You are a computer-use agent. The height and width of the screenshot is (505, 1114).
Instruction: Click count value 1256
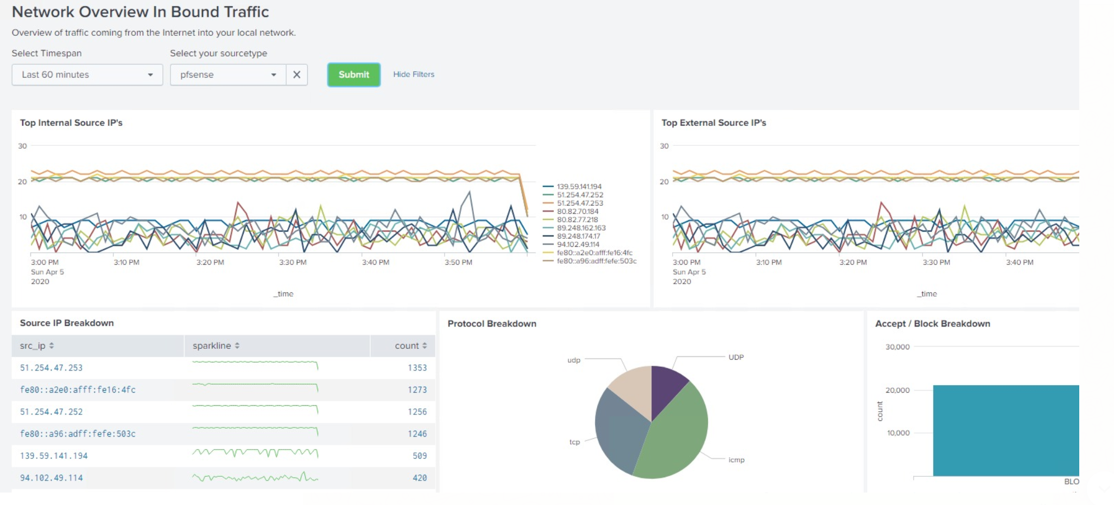pyautogui.click(x=417, y=412)
